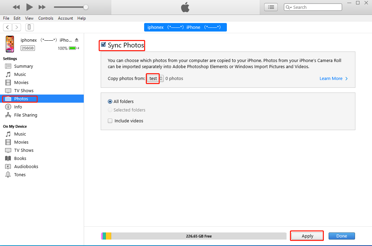Click the iPhone thumbnail image in sidebar

click(x=10, y=44)
